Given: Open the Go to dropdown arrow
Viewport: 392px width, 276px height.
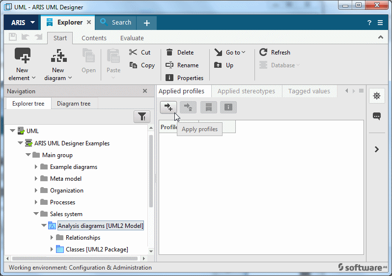Looking at the screenshot, I should tap(244, 52).
